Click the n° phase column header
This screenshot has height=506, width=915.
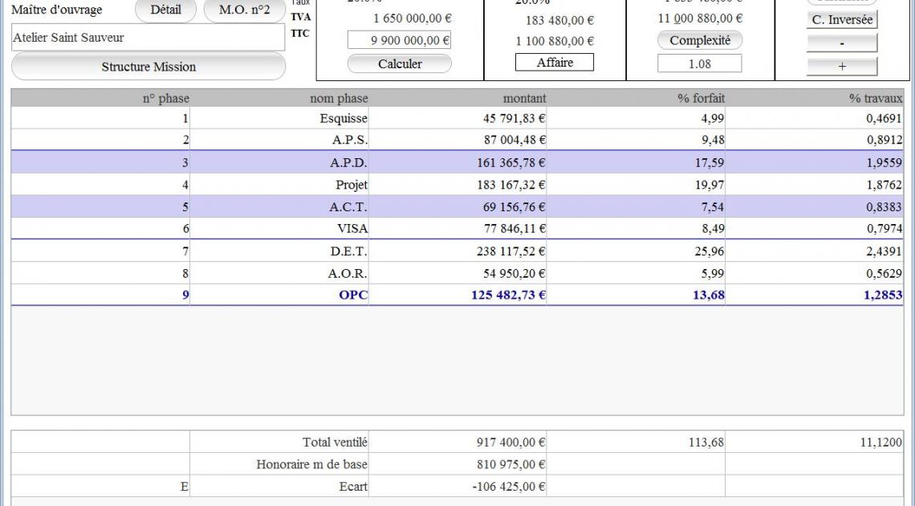(x=165, y=98)
